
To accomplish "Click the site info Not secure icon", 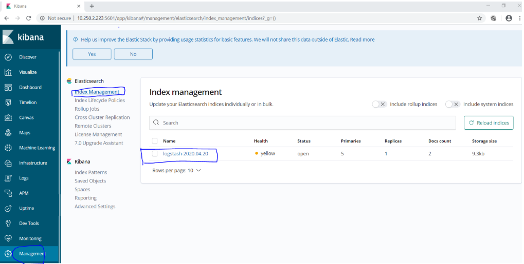I will 42,18.
